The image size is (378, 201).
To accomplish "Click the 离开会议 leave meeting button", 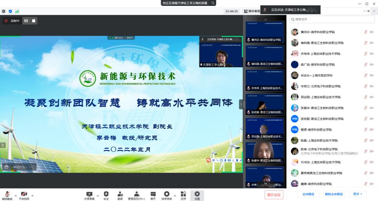I will point(274,195).
